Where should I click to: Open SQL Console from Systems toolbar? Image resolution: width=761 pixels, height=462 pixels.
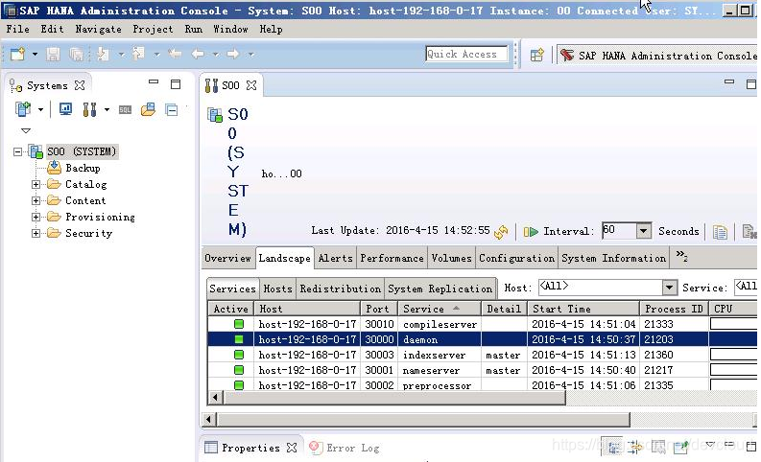click(125, 109)
